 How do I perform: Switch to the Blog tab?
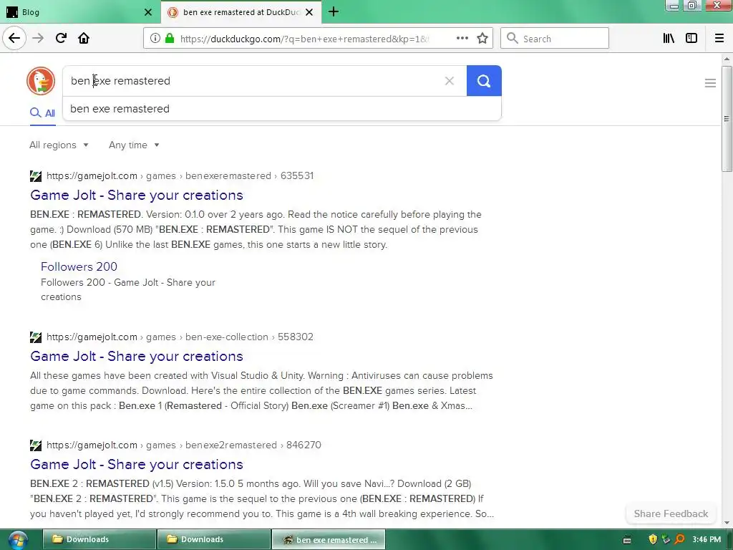coord(79,12)
